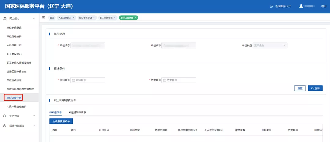Collapse the 网上经办 menu section
Viewport: 330px width, 142px height.
(34, 19)
